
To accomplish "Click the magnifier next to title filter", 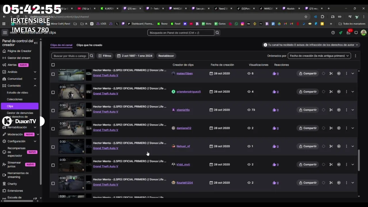I will click(91, 56).
